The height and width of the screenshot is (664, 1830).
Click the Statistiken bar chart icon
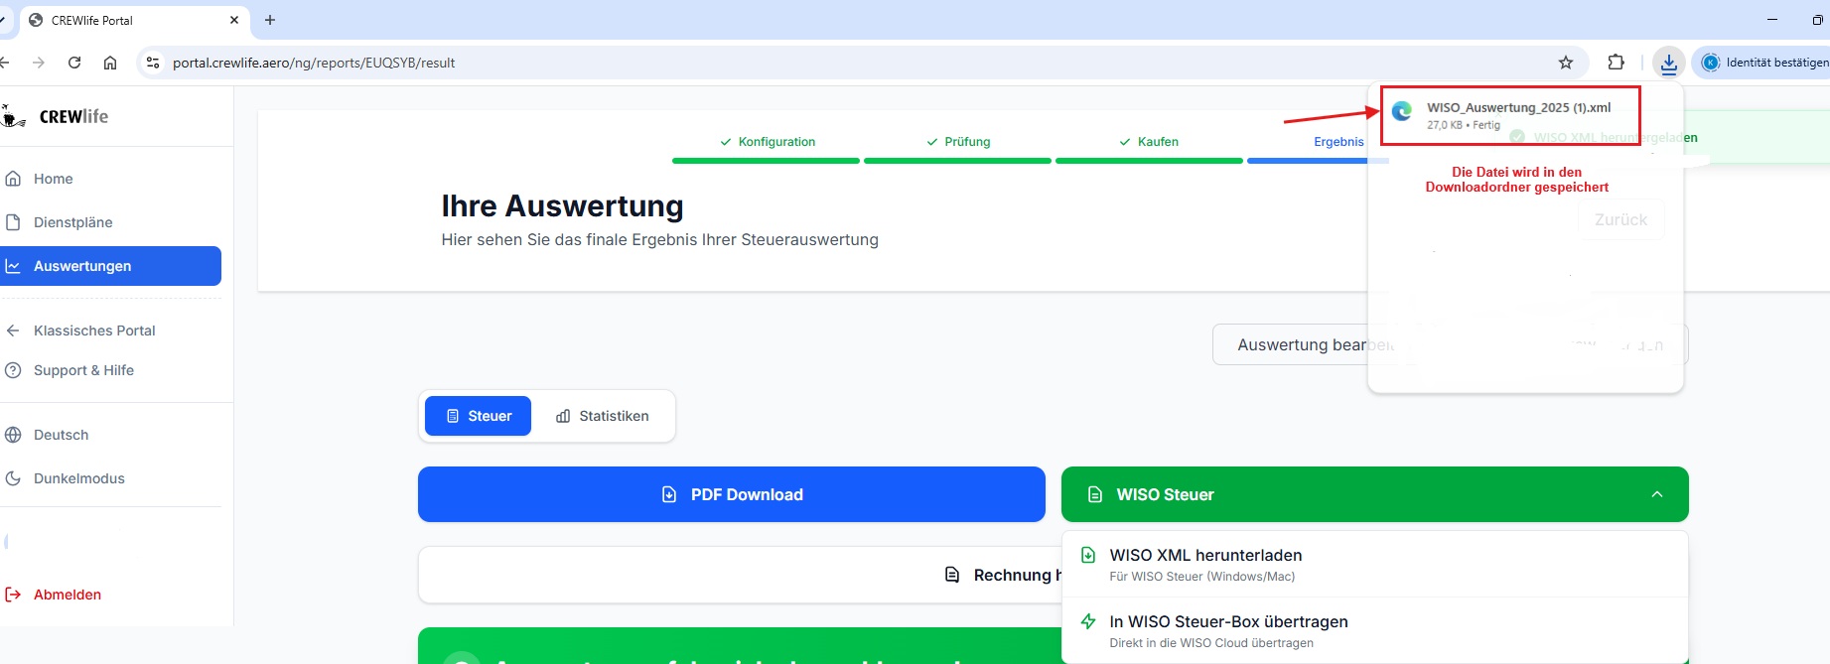[x=563, y=416]
